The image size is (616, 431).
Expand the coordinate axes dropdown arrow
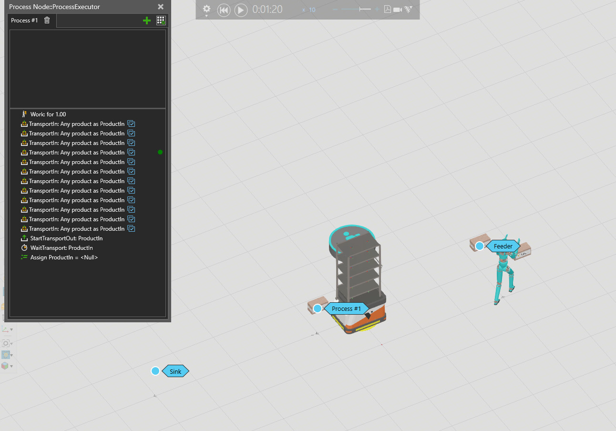(11, 329)
